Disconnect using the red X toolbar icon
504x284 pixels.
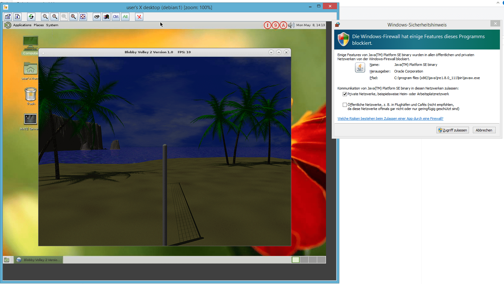(x=139, y=17)
